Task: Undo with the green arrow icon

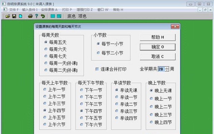Action: [43, 16]
